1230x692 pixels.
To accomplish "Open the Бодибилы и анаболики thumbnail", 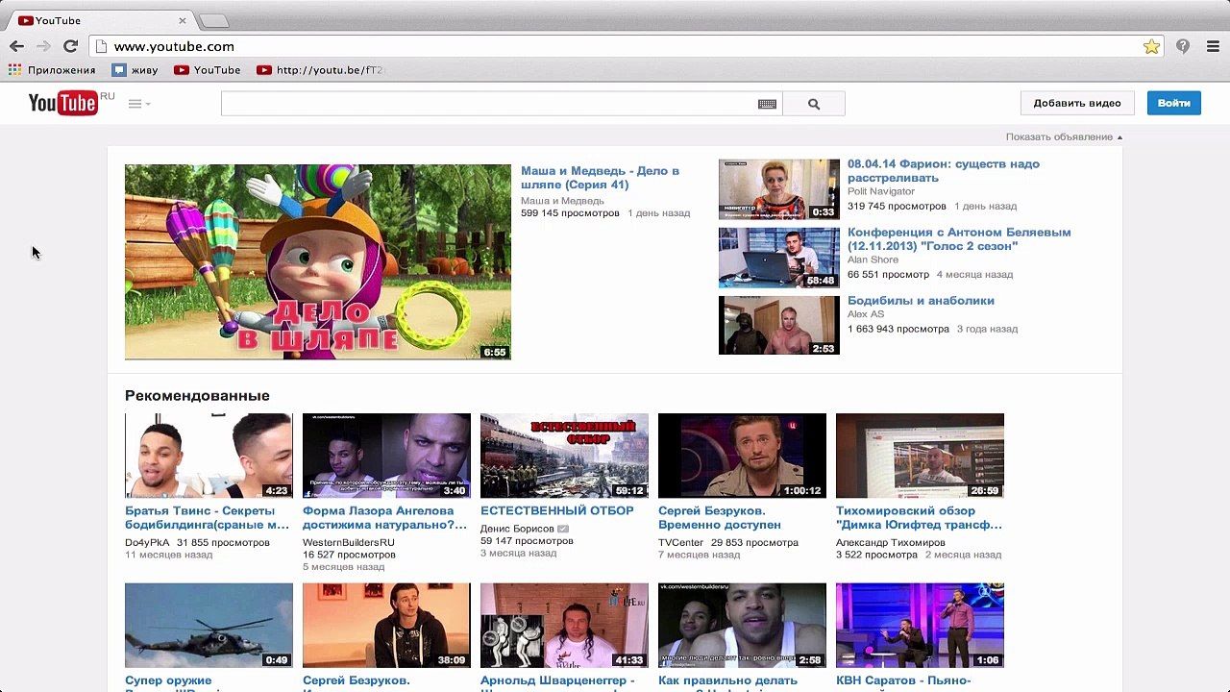I will [779, 325].
